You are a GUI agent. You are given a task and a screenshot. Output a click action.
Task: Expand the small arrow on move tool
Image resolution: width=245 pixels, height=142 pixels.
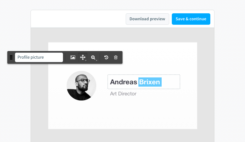click(x=86, y=60)
